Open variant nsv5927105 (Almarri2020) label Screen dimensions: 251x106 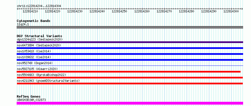coord(37,69)
